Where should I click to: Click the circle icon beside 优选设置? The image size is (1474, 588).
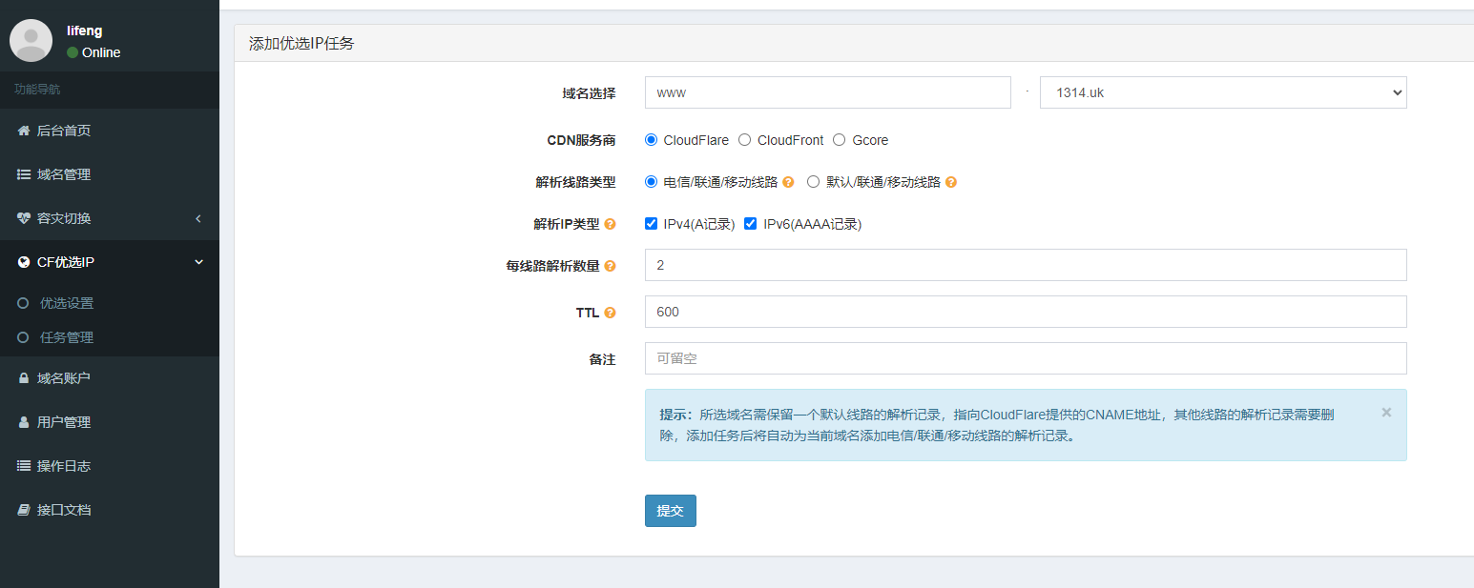[23, 303]
